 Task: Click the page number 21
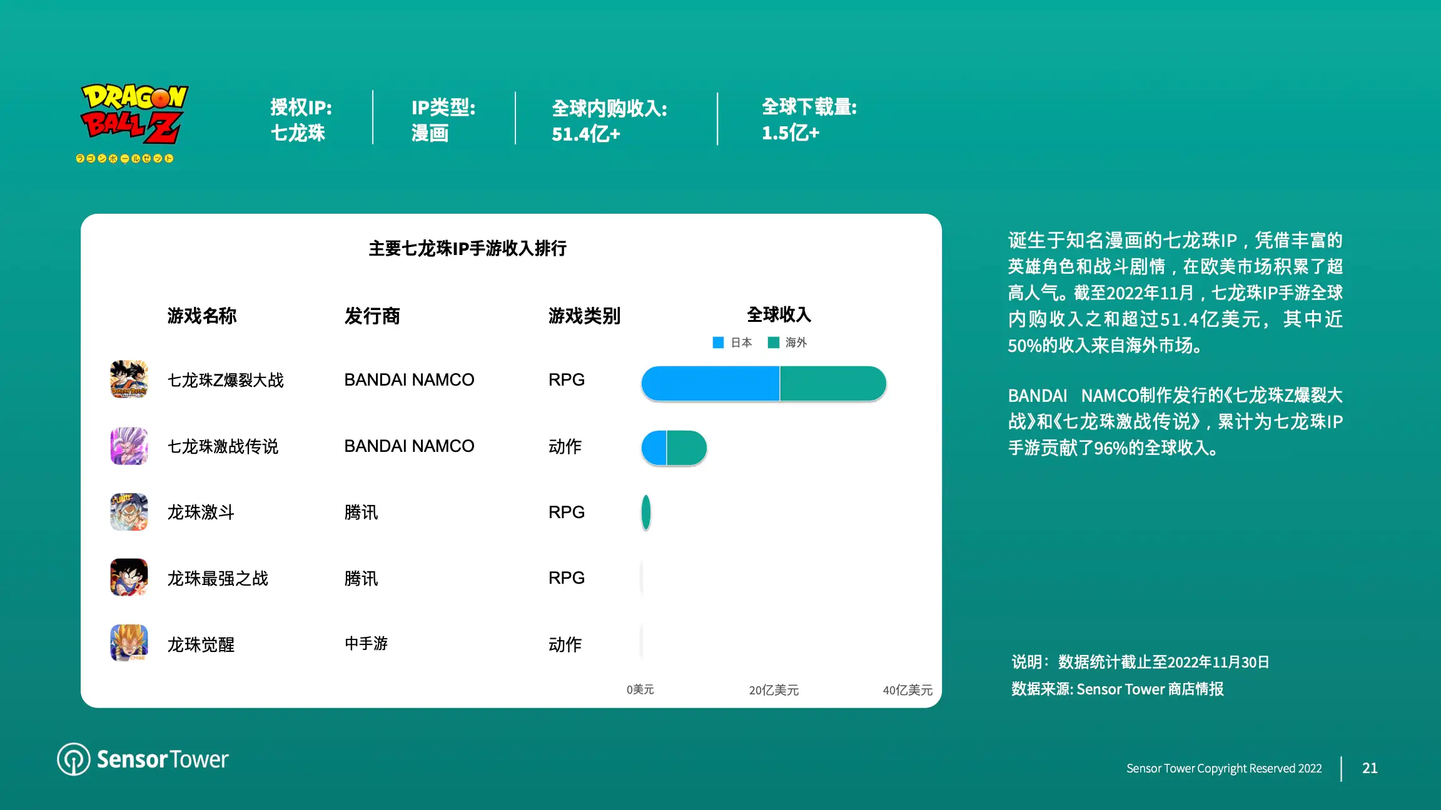point(1370,768)
